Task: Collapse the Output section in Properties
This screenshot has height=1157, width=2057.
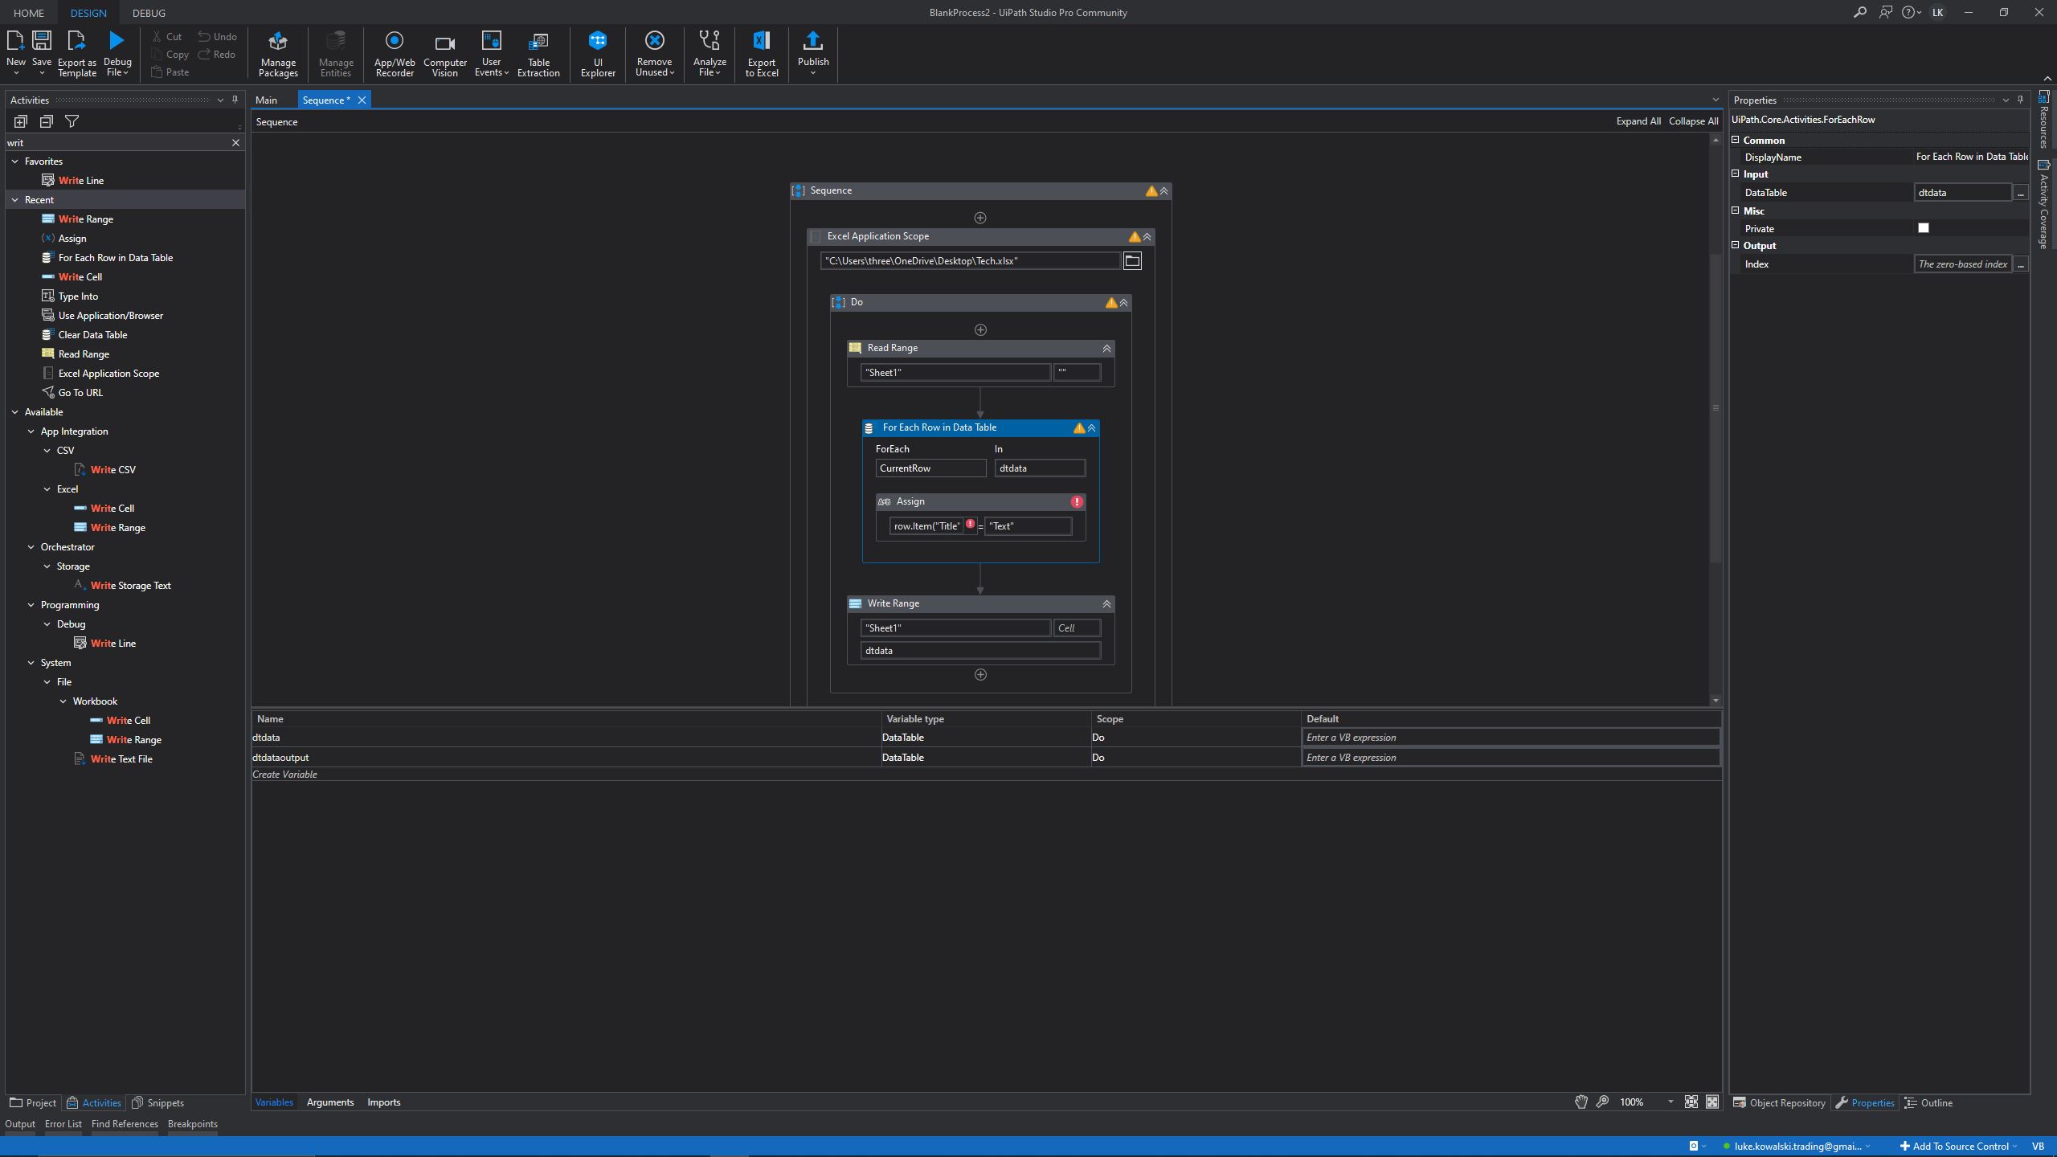Action: point(1735,245)
